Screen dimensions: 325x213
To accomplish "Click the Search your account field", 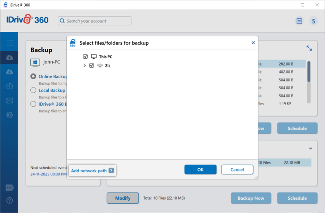I will [x=95, y=21].
